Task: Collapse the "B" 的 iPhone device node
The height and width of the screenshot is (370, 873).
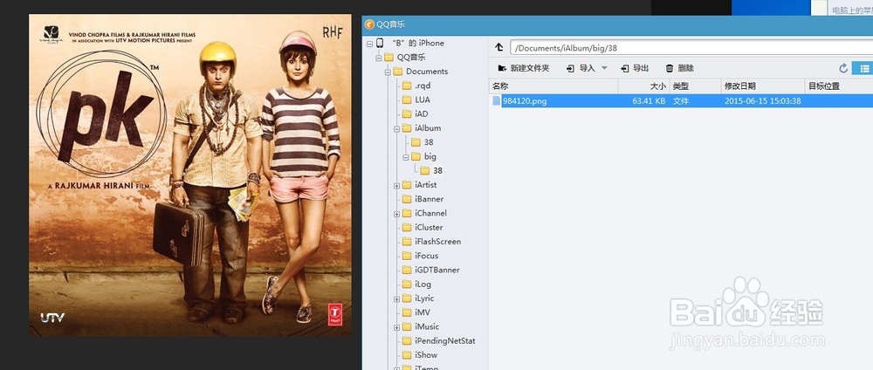Action: (x=369, y=43)
